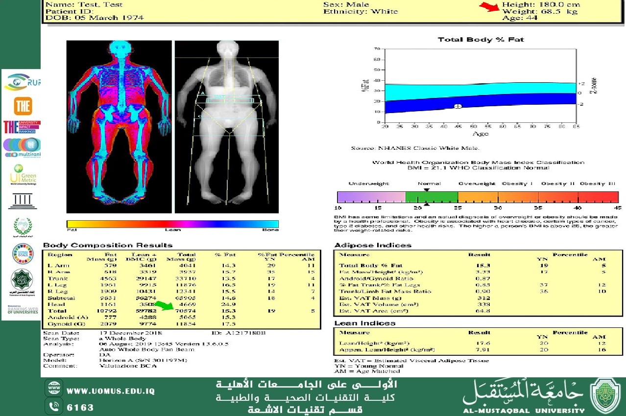Click the 'Weight: 68.5 kg' value
This screenshot has width=626, height=416.
540,11
